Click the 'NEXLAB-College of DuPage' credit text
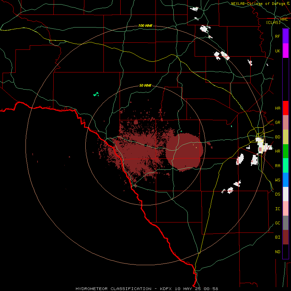Viewport: 291px width, 291px height. tap(258, 4)
